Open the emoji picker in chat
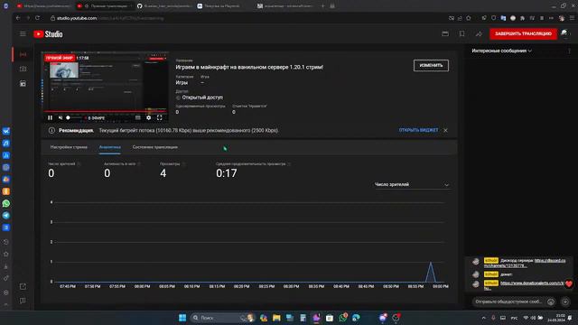 tap(551, 302)
